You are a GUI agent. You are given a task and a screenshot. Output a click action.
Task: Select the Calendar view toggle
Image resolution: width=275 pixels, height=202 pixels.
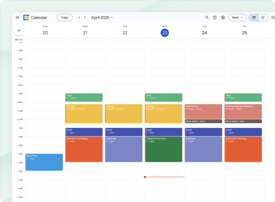pyautogui.click(x=253, y=17)
